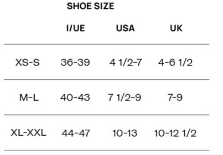
Task: Click the divider line below the XL-XXL row
Action: click(x=106, y=150)
